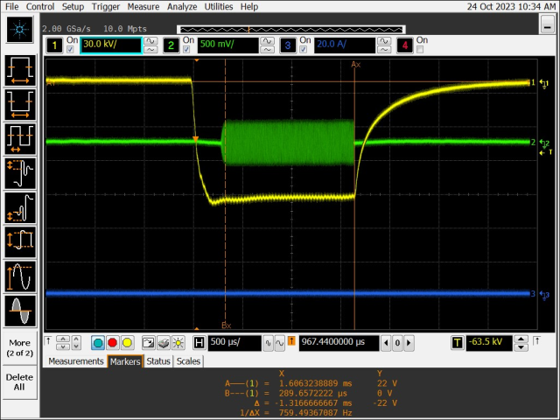
Task: Click the horizontal position field 967.44 µs
Action: click(x=333, y=343)
